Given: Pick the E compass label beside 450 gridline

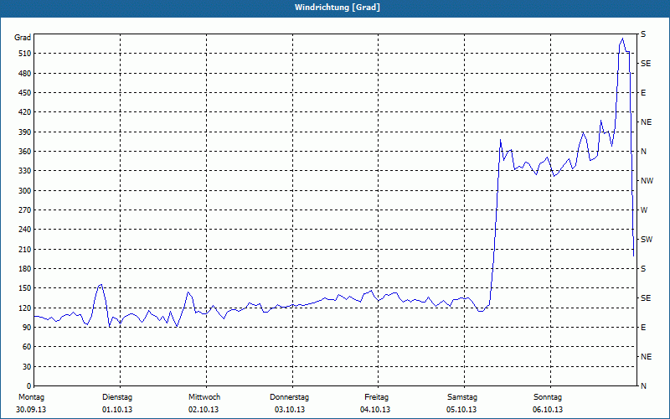Looking at the screenshot, I should [x=643, y=93].
